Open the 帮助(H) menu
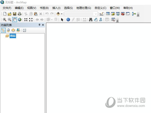The image size is (151, 113). pos(128,8)
